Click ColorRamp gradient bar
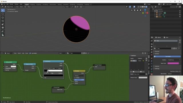The image size is (183, 103). [x=53, y=71]
